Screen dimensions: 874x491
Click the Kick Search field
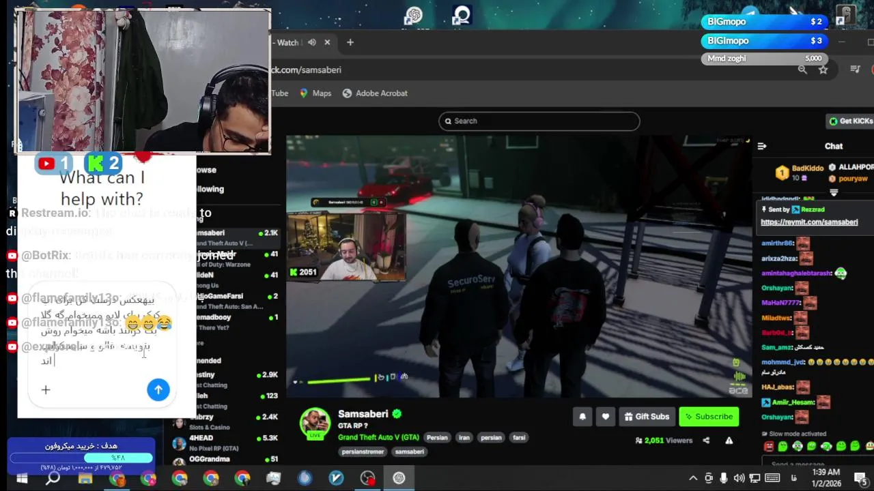click(x=539, y=121)
